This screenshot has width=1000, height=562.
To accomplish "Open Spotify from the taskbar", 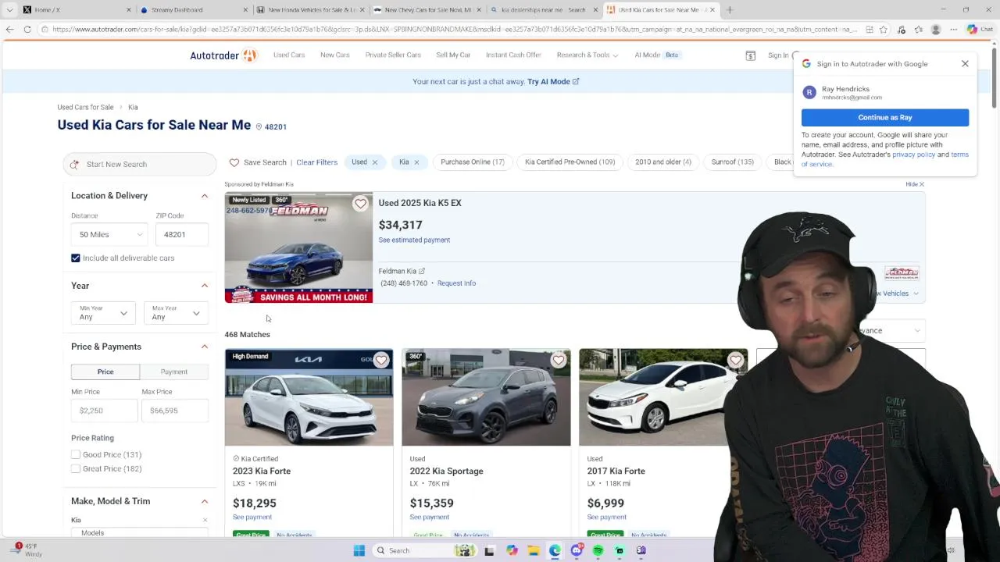I will pos(598,550).
